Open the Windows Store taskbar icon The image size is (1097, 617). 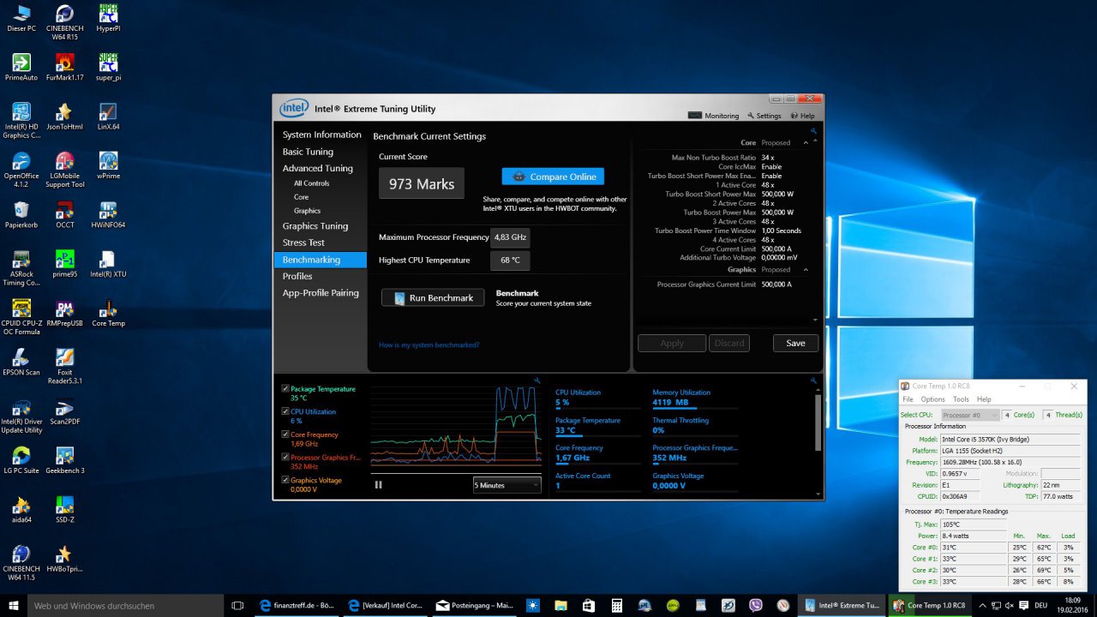point(589,605)
